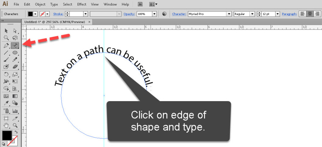This screenshot has width=322, height=147.
Task: Align text right in Paragraph options
Action: 317,14
